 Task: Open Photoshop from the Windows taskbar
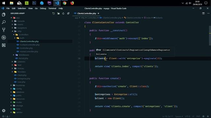click(34, 3)
